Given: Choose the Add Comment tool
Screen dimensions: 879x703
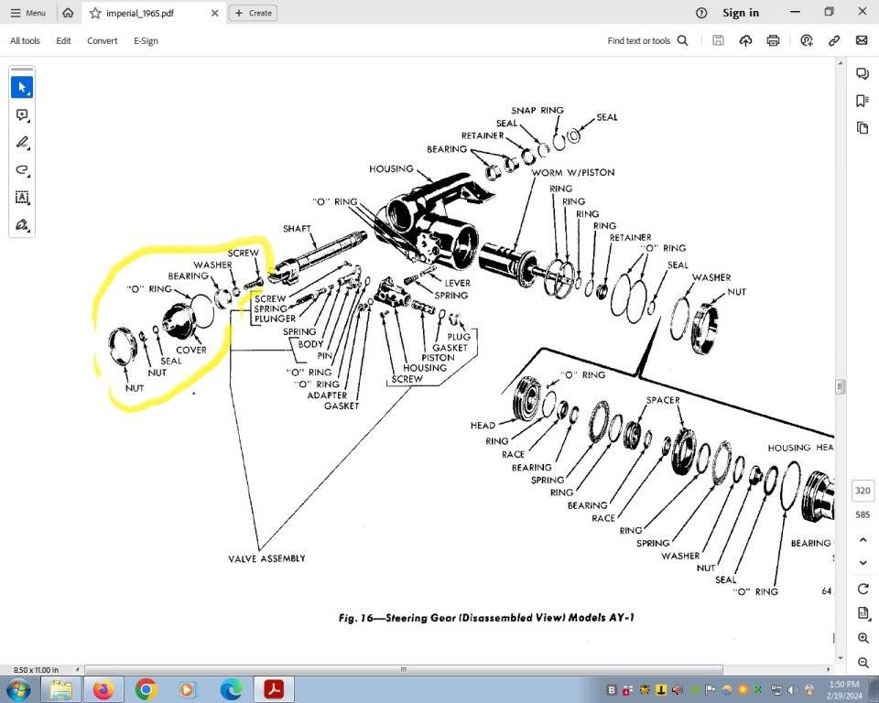Looking at the screenshot, I should click(22, 114).
